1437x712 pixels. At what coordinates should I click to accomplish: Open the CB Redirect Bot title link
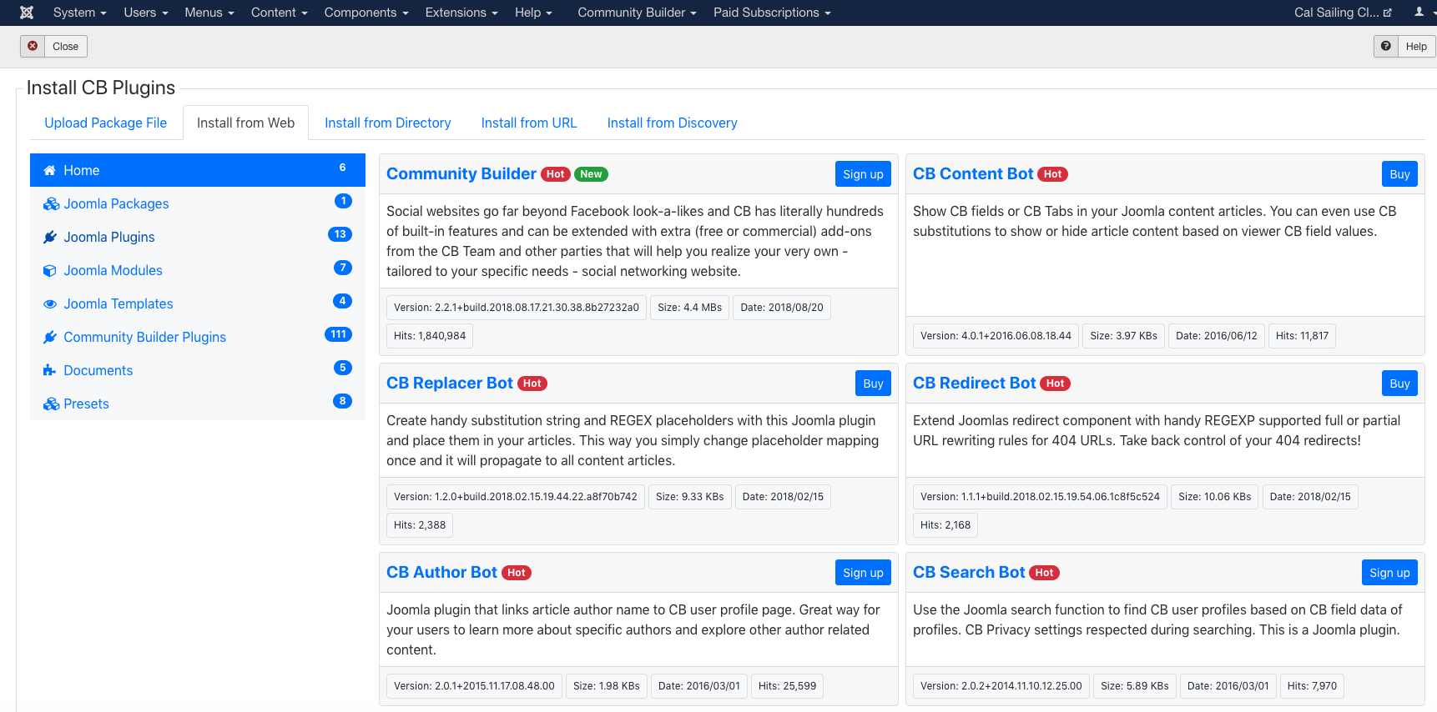[x=974, y=383]
